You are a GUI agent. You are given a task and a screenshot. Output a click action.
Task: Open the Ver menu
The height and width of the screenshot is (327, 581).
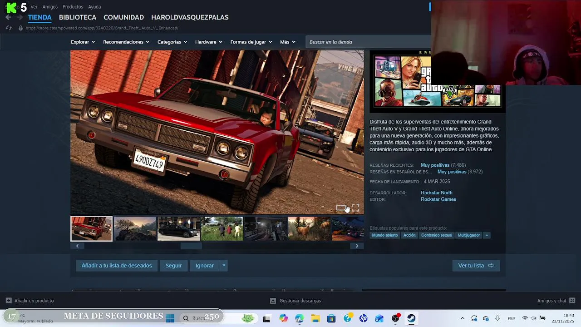pos(34,7)
